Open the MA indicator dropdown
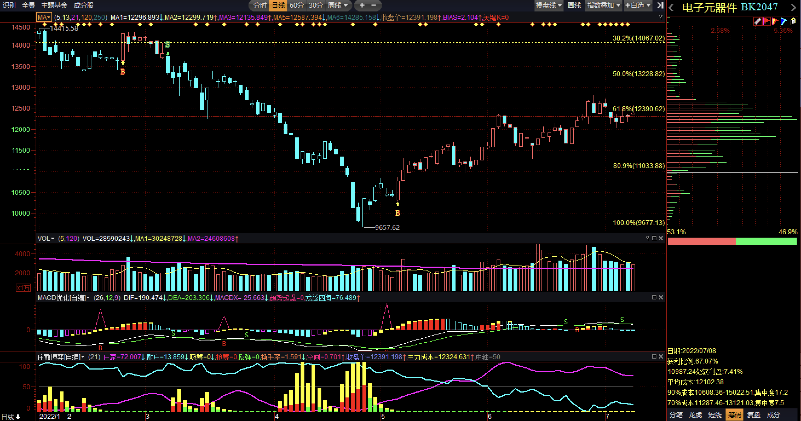 click(x=44, y=18)
